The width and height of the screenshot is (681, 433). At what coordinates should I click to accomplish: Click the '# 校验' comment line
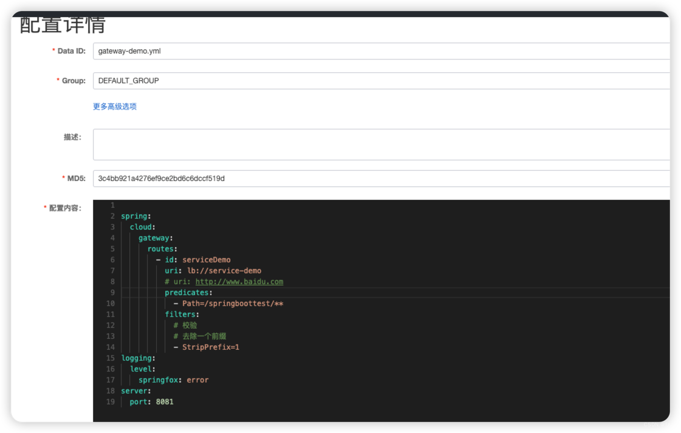pos(185,326)
